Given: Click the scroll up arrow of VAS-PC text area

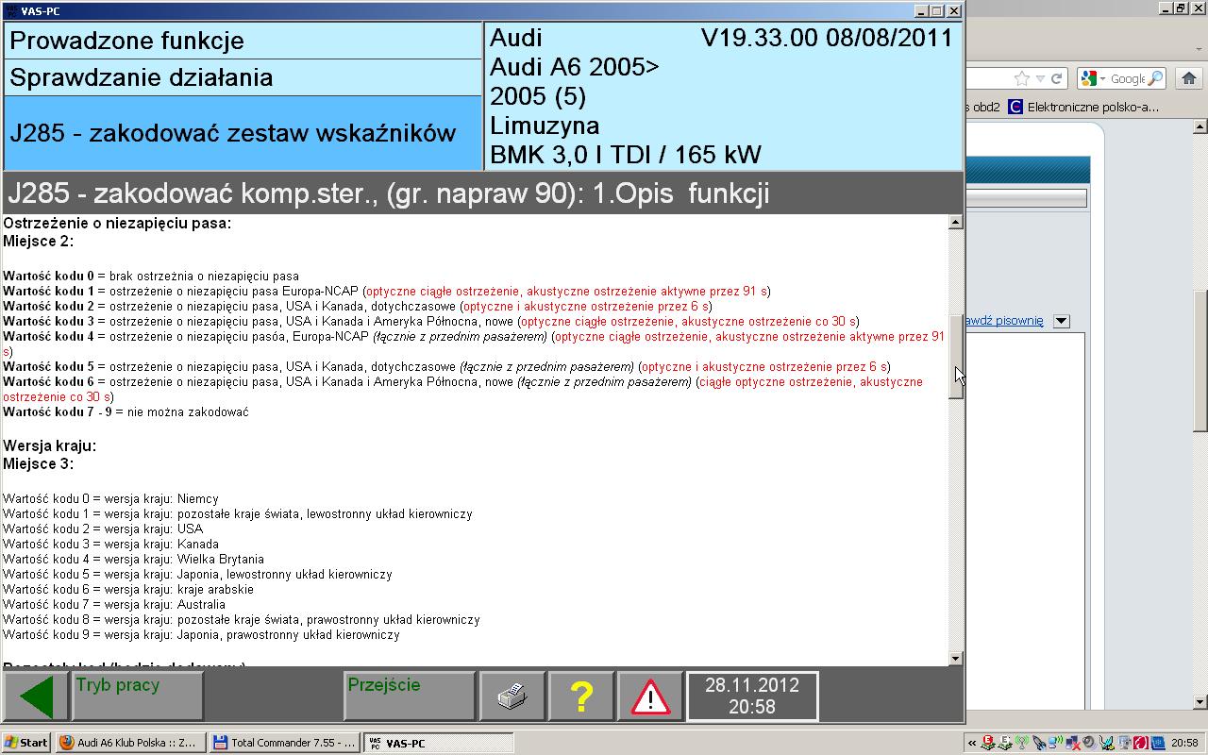Looking at the screenshot, I should (x=956, y=222).
